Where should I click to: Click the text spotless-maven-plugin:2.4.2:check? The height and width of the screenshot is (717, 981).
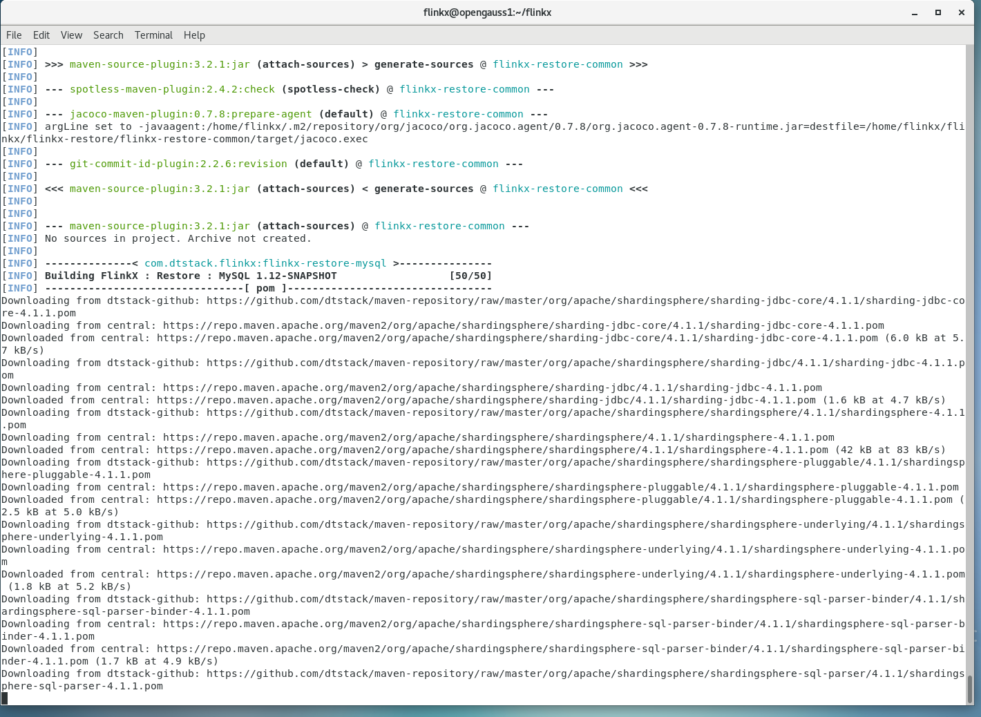click(172, 89)
